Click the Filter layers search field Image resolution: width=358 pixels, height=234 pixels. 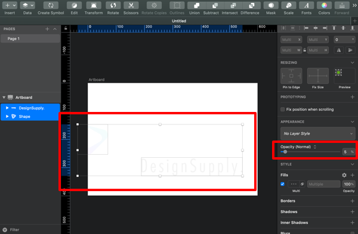click(30, 230)
